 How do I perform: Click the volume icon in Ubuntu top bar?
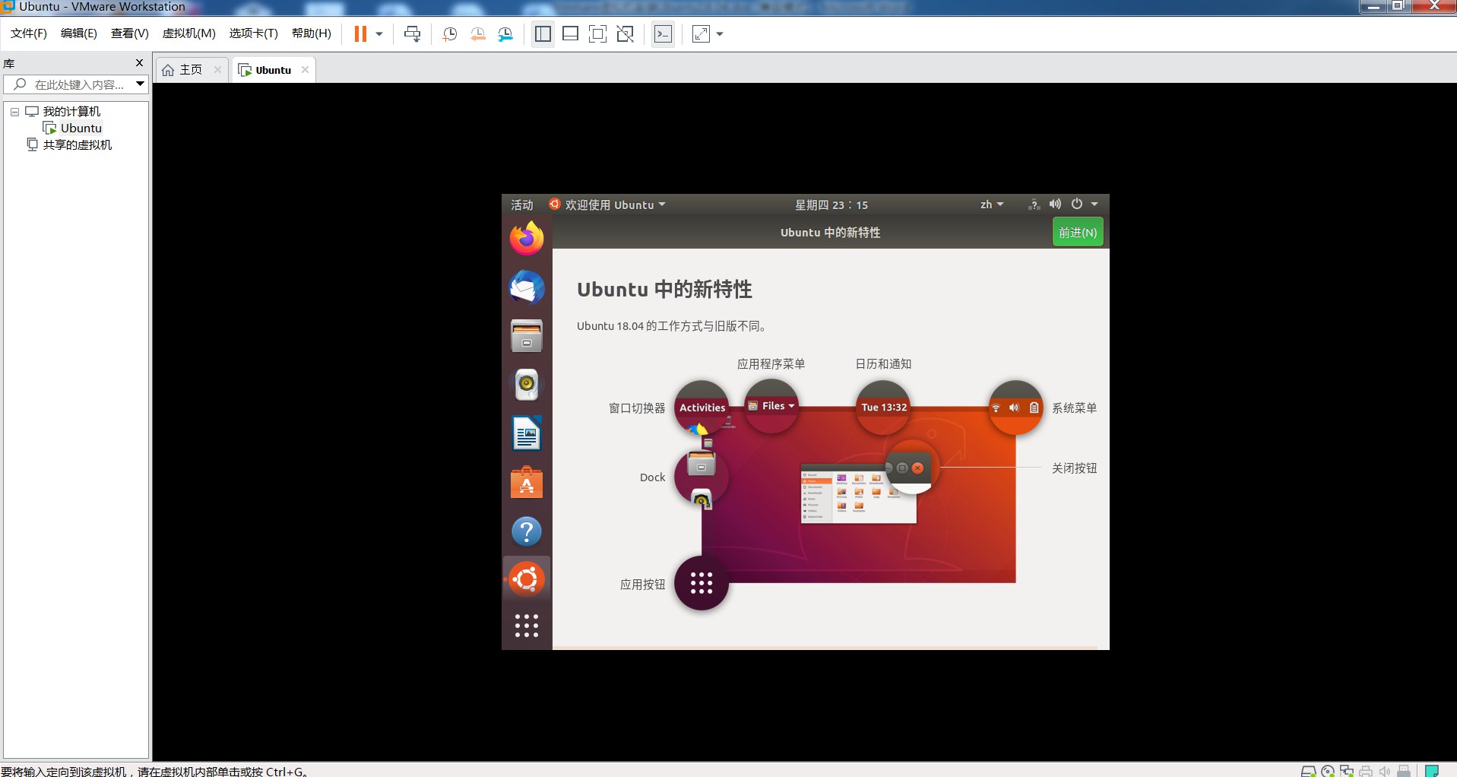pos(1055,205)
